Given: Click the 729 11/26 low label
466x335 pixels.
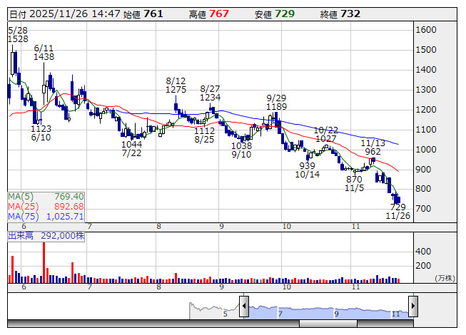Looking at the screenshot, I should point(398,211).
